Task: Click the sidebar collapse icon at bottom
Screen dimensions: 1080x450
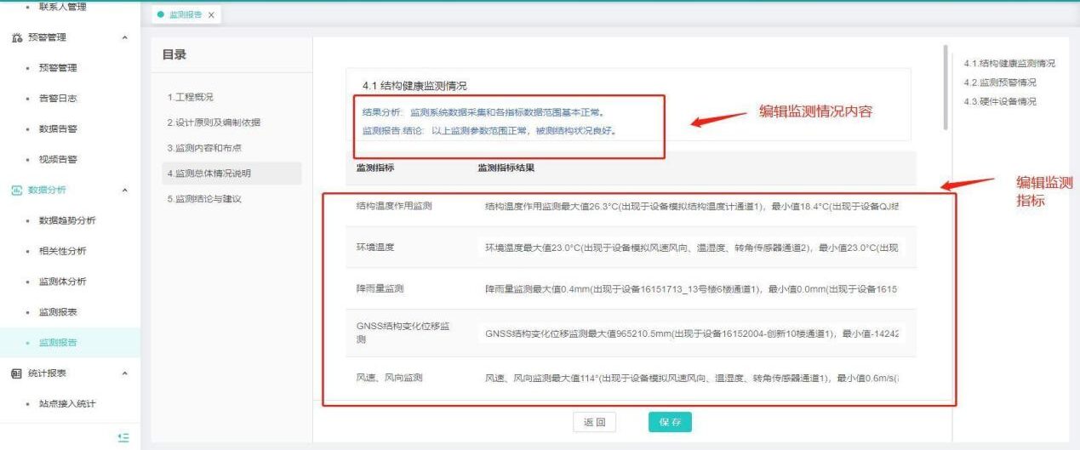Action: pos(123,437)
